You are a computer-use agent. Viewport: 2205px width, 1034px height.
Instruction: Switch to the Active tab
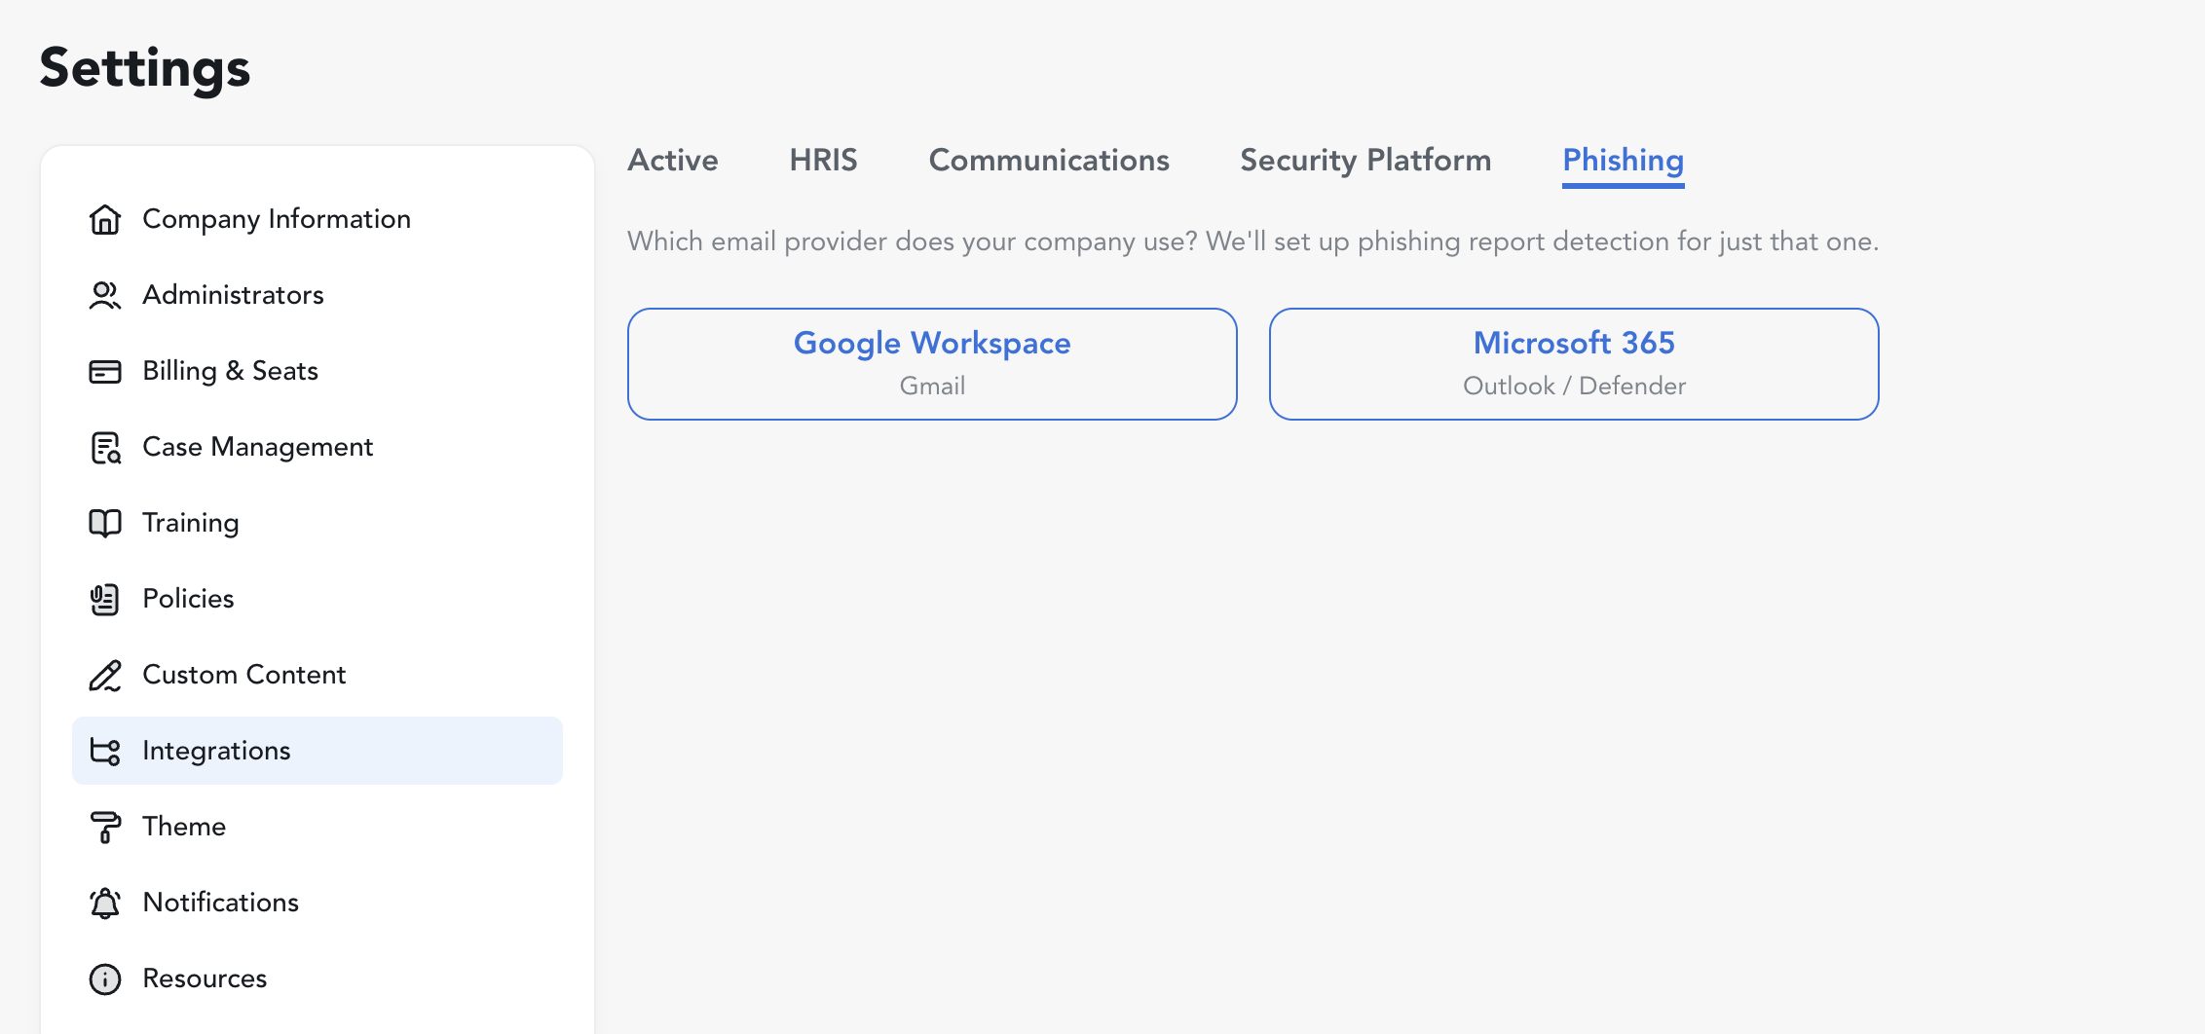(x=673, y=160)
